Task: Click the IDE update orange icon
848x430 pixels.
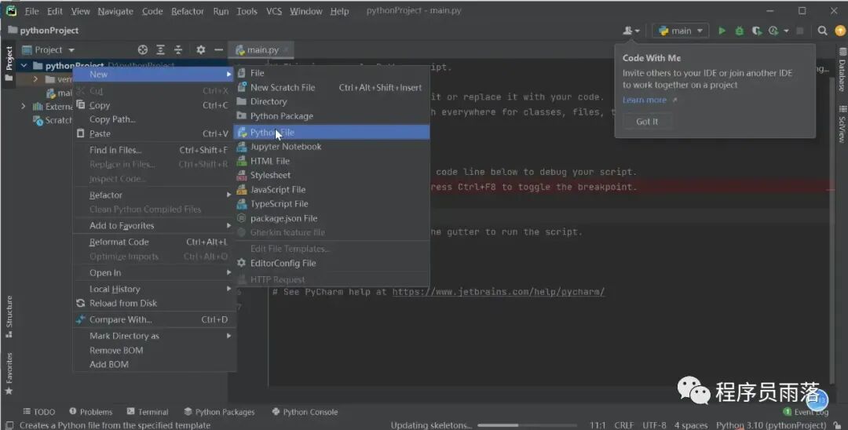Action: [840, 31]
